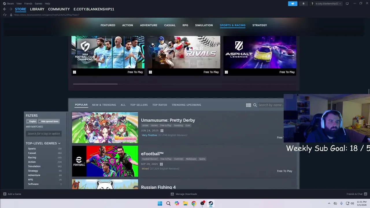This screenshot has width=370, height=208.
Task: Open the Games menu
Action: point(38,3)
